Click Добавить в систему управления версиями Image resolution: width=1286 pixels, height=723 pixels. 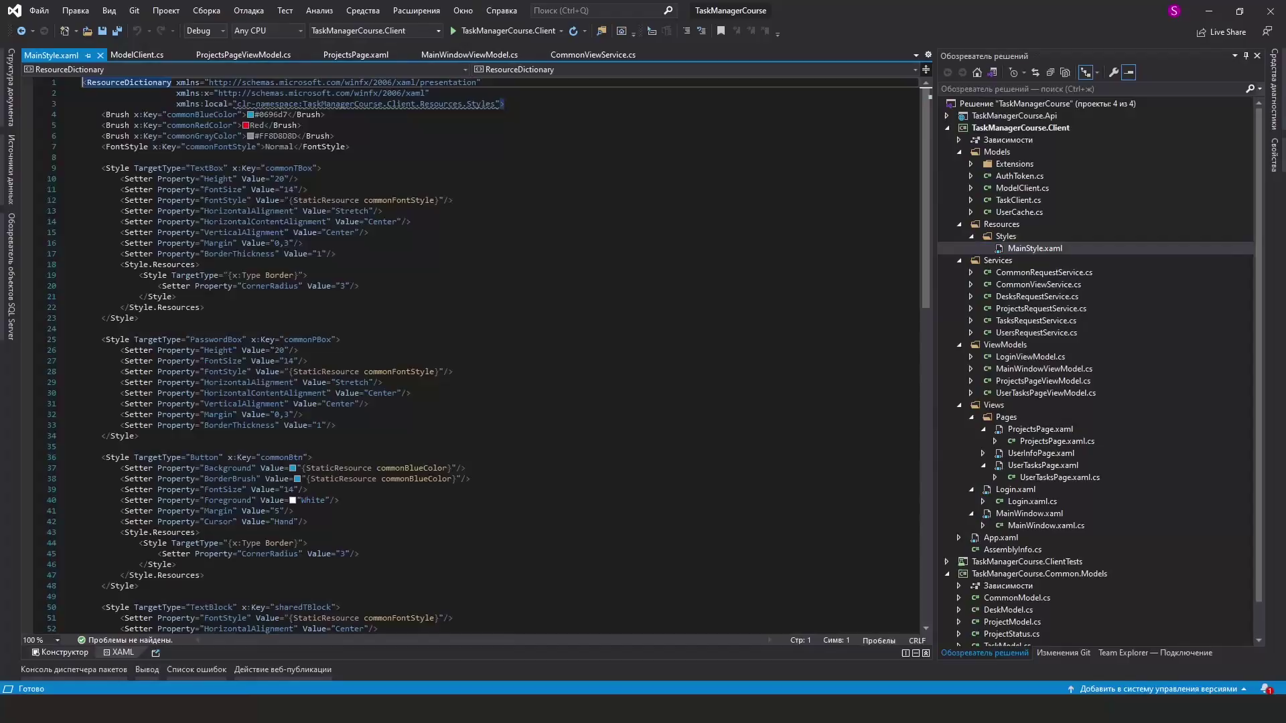coord(1157,689)
